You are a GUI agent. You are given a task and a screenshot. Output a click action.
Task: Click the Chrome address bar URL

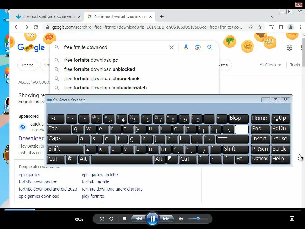tap(147, 27)
